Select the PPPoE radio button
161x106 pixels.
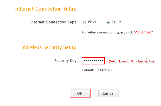pos(84,23)
